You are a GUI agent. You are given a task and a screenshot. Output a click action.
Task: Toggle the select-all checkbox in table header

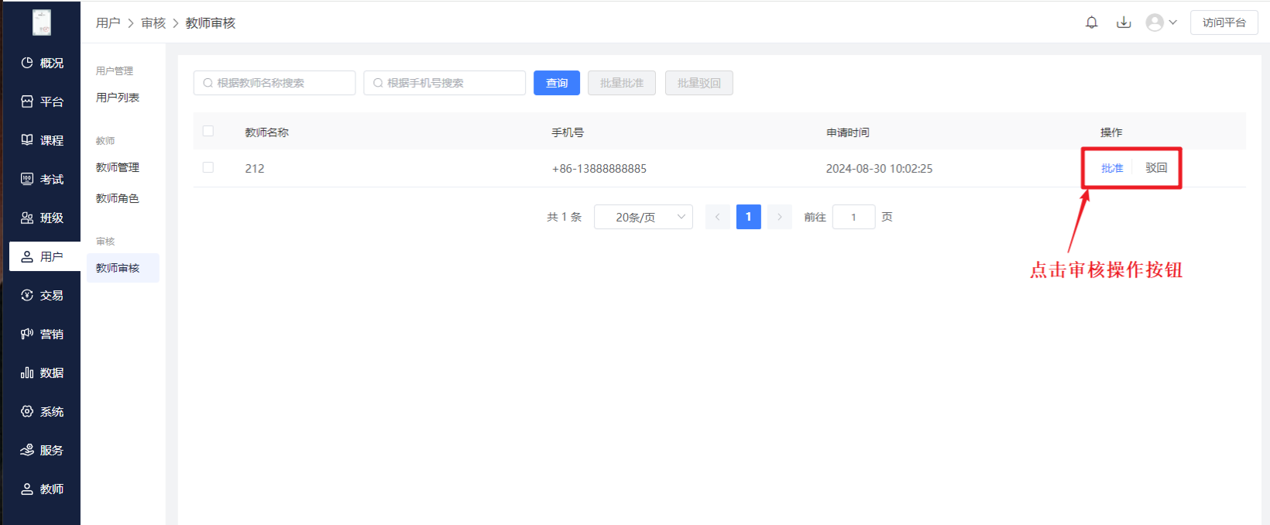click(208, 131)
